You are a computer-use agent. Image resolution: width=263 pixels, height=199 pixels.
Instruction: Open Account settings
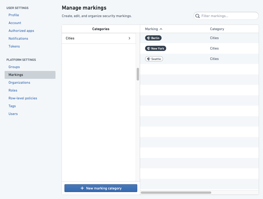tap(15, 23)
